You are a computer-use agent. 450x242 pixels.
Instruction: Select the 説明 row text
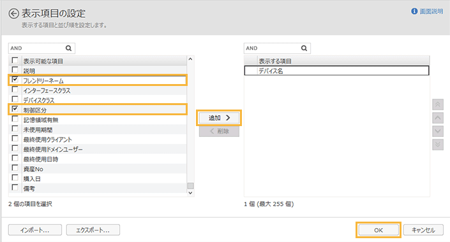[29, 71]
